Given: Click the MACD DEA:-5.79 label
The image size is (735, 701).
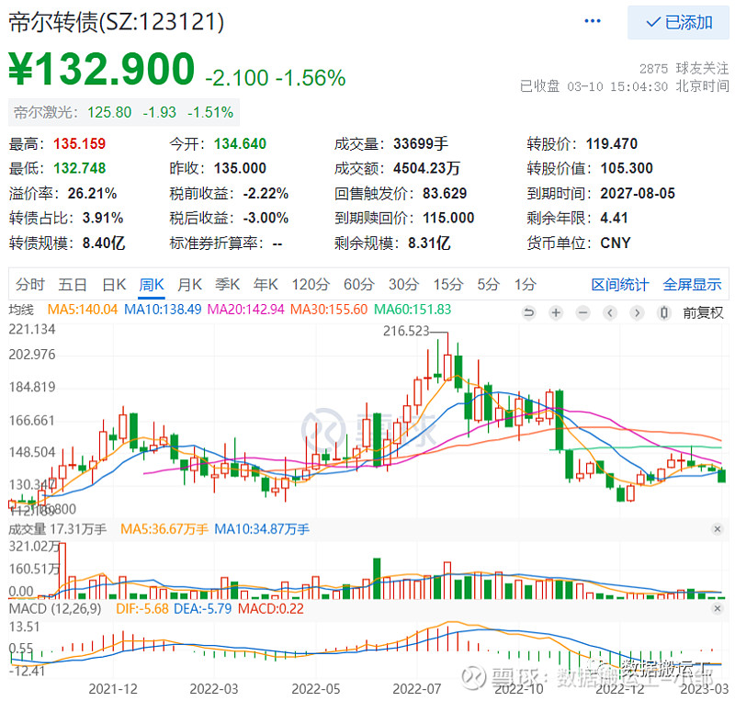Looking at the screenshot, I should click(x=202, y=608).
